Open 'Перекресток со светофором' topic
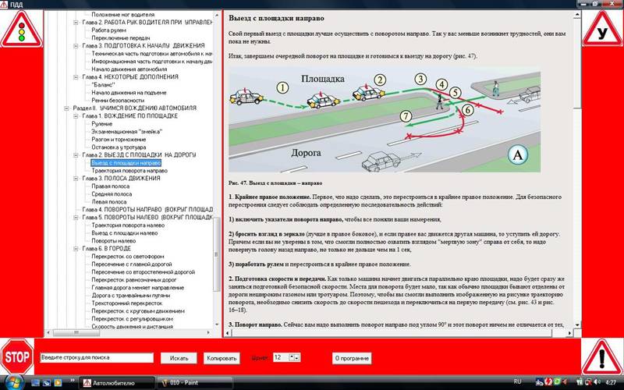The height and width of the screenshot is (390, 624). (x=128, y=257)
